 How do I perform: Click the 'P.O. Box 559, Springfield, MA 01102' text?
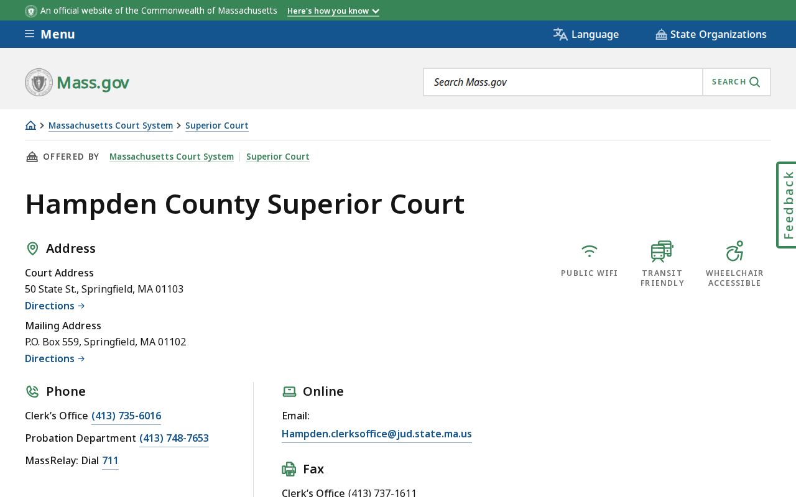[106, 342]
